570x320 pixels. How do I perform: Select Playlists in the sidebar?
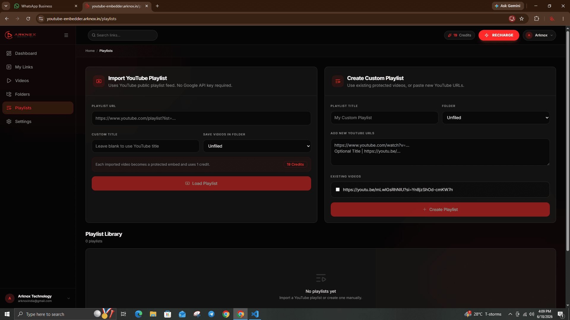pyautogui.click(x=38, y=108)
